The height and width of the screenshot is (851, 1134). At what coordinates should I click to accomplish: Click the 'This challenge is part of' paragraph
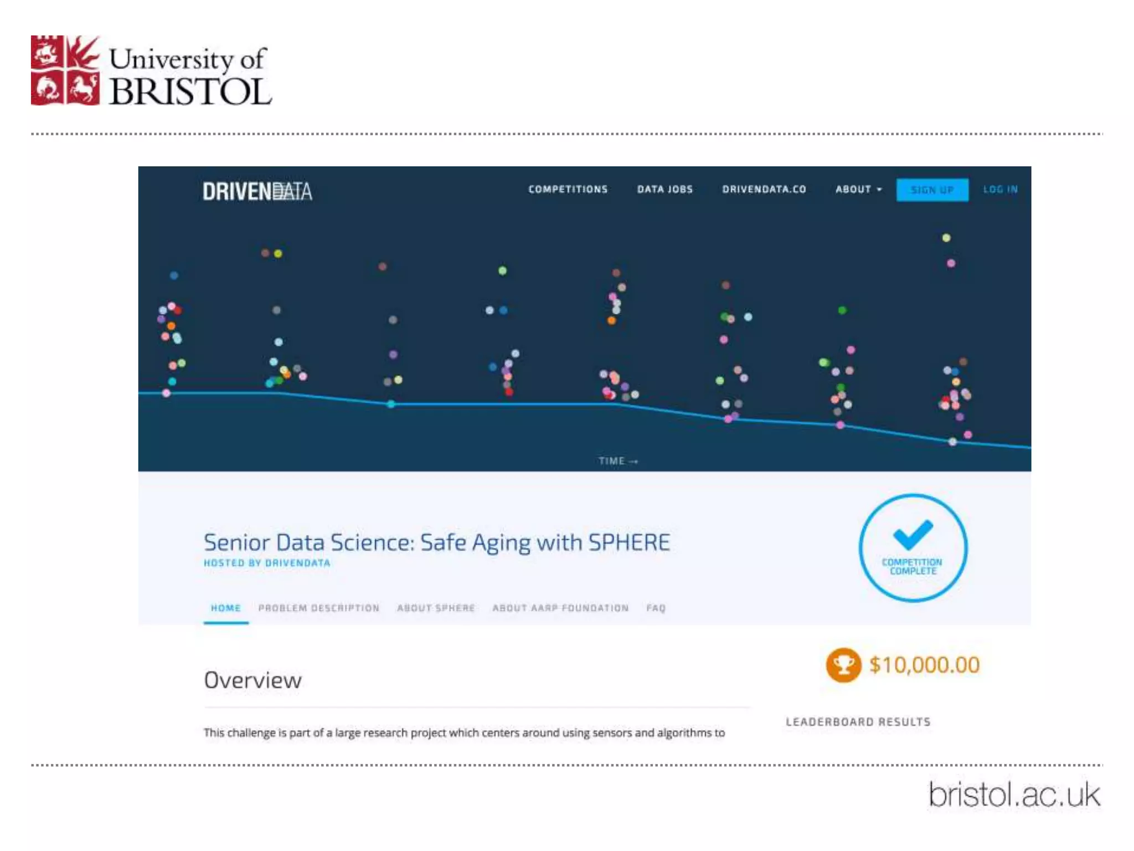pyautogui.click(x=465, y=733)
